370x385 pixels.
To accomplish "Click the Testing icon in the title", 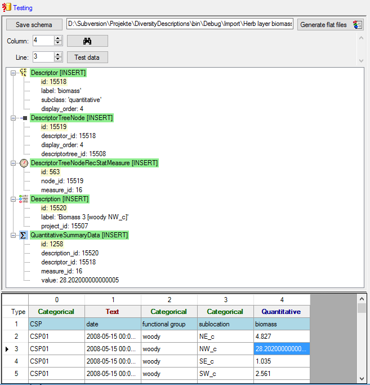I will click(6, 8).
